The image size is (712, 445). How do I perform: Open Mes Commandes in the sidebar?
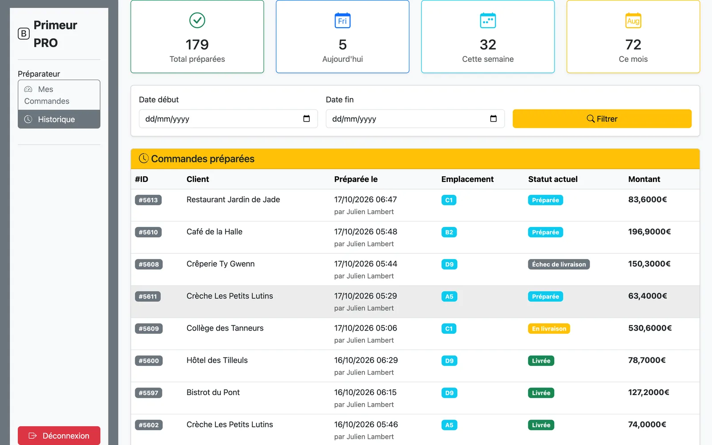pos(59,95)
